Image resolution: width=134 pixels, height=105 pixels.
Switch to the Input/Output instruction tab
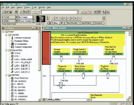[x=86, y=23]
